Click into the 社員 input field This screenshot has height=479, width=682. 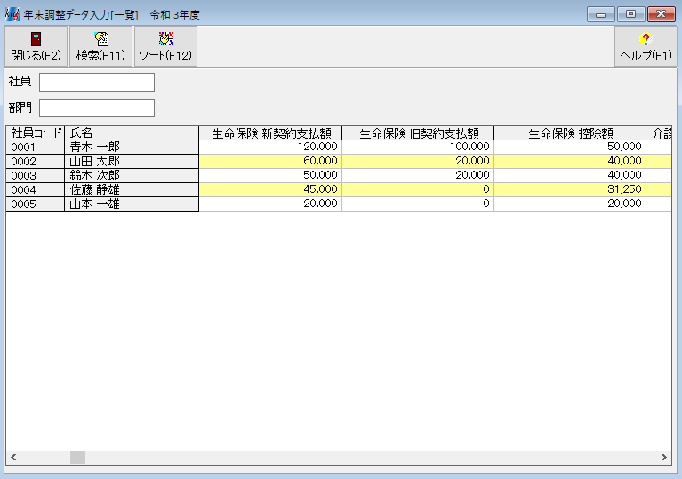point(97,83)
